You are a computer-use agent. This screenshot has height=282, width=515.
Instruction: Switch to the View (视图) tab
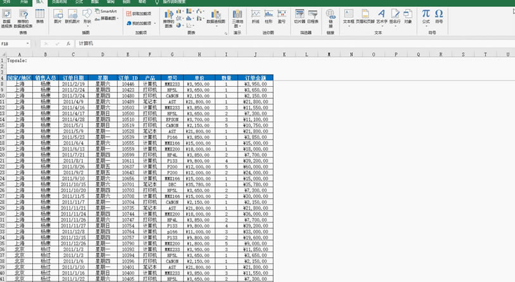click(126, 2)
